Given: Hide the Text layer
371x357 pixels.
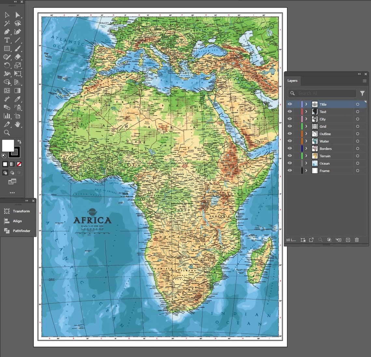Looking at the screenshot, I should pos(290,112).
